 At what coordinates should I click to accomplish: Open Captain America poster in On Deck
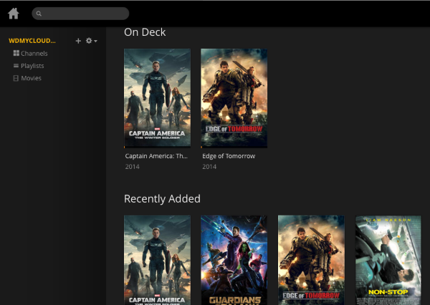(x=157, y=98)
